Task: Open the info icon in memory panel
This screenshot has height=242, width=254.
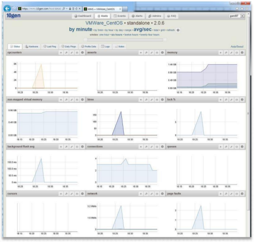Action: click(242, 52)
